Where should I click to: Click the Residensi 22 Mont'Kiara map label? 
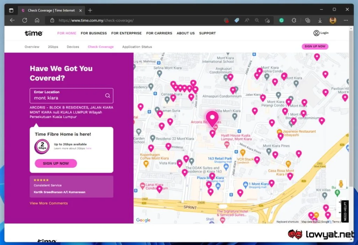[x=175, y=139]
